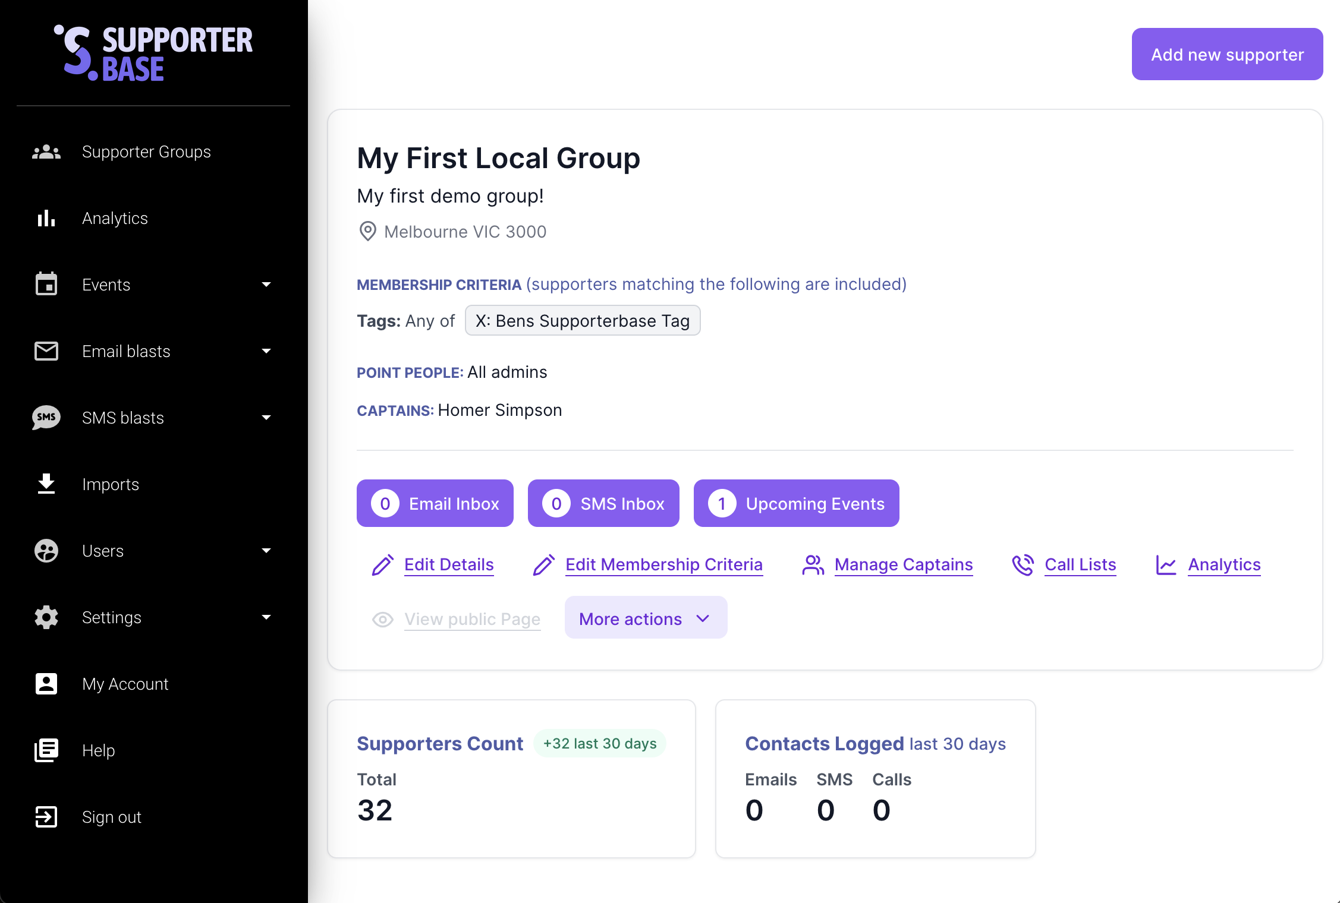Open Help in the sidebar
This screenshot has width=1340, height=903.
pyautogui.click(x=153, y=750)
